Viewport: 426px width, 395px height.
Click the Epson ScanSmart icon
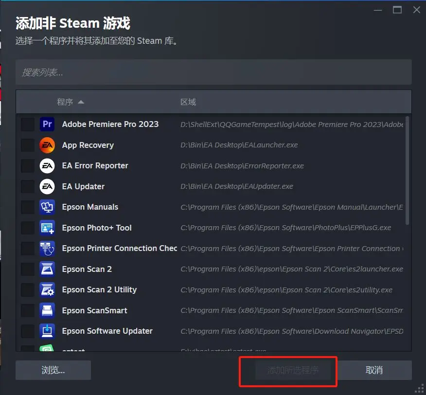tap(47, 310)
